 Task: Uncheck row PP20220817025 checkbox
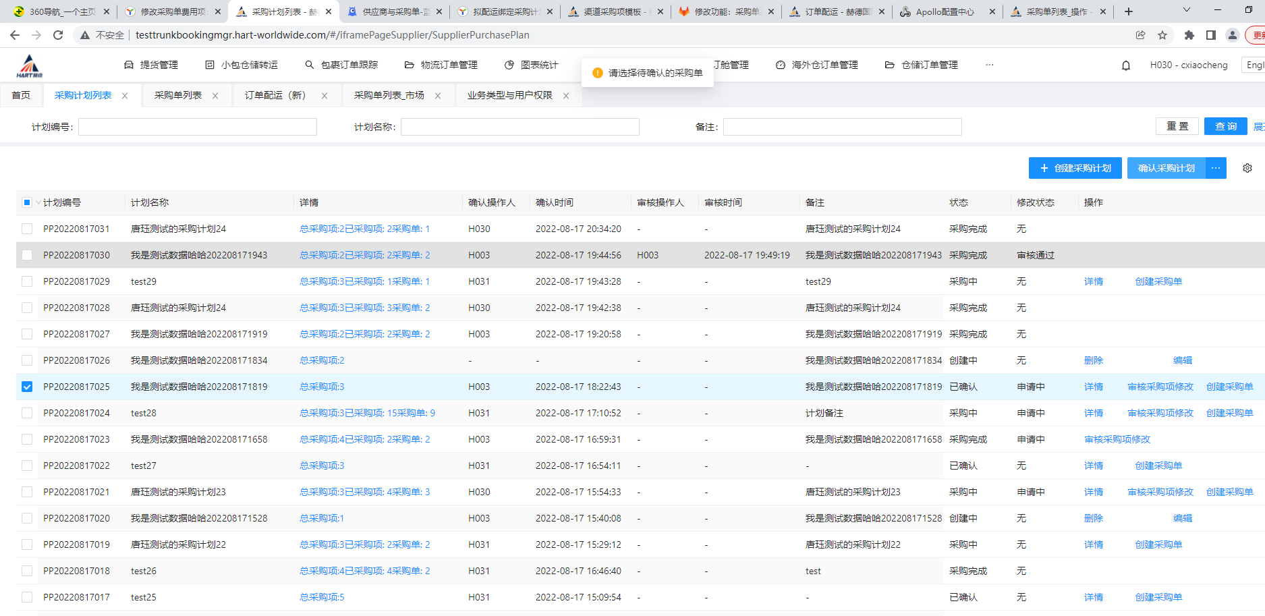(27, 387)
